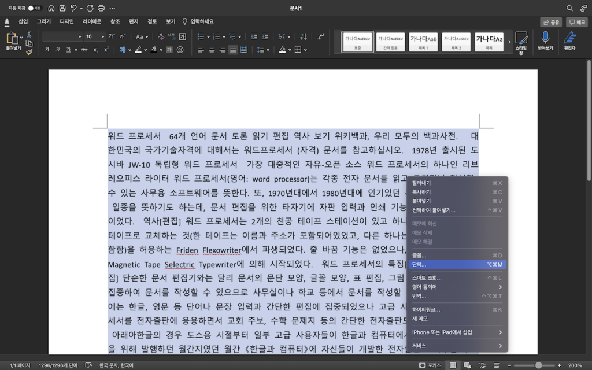Apply the 제목 1 style
Screen dimensions: 592x370
point(423,42)
